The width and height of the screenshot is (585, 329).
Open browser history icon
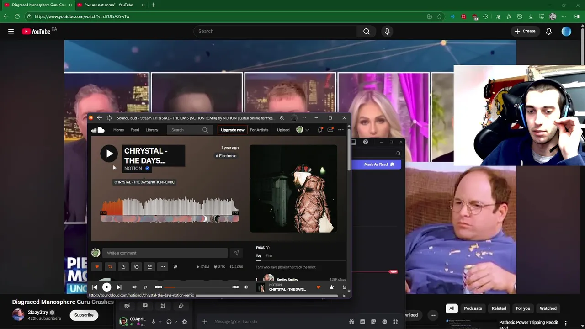tap(520, 16)
